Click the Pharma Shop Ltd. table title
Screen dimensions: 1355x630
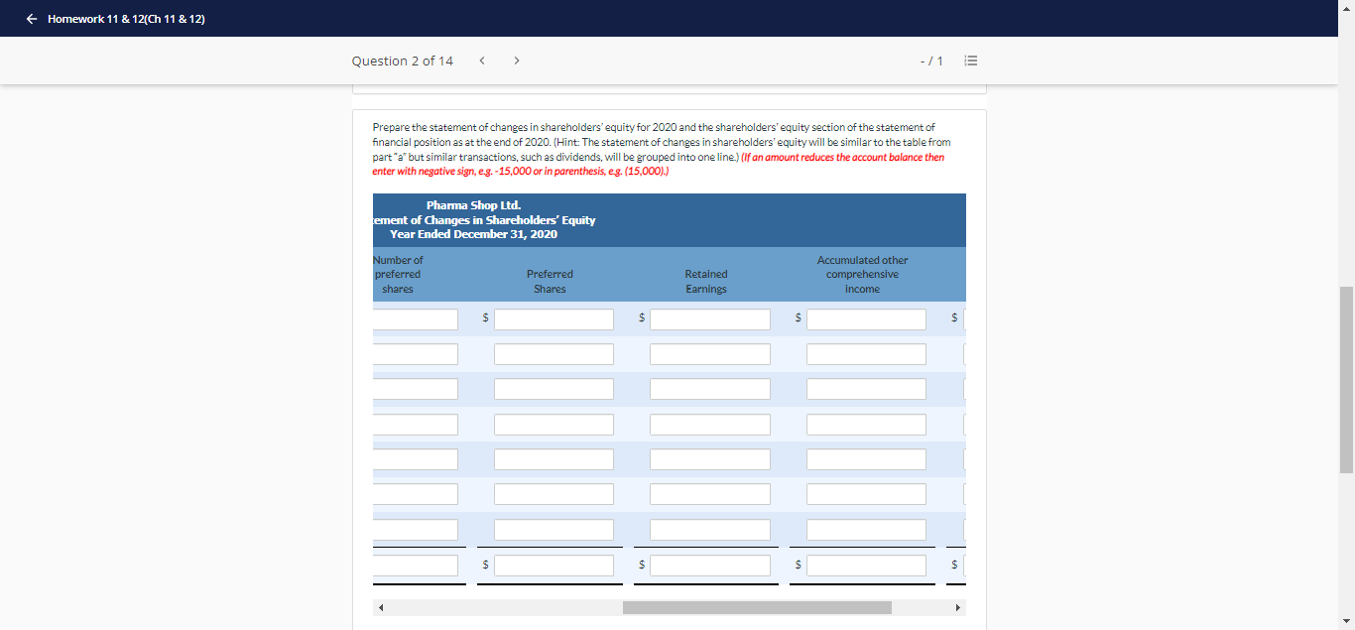click(473, 205)
